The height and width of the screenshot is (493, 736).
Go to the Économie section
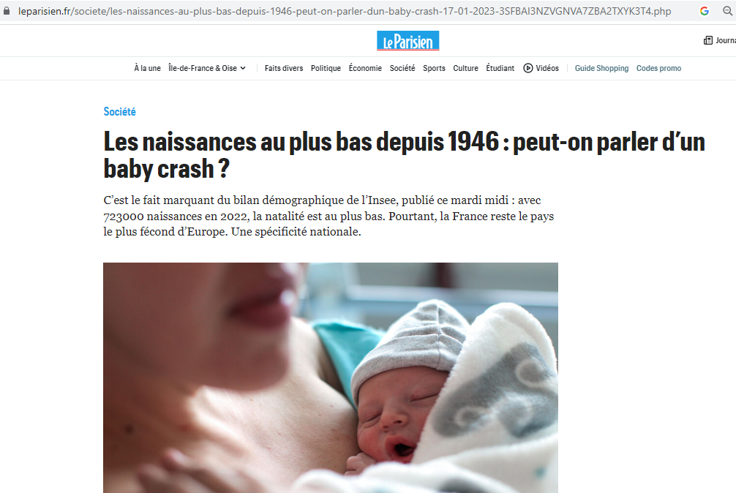[365, 68]
